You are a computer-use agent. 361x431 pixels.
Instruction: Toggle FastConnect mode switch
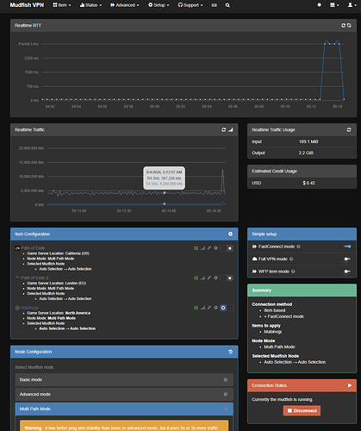[347, 247]
